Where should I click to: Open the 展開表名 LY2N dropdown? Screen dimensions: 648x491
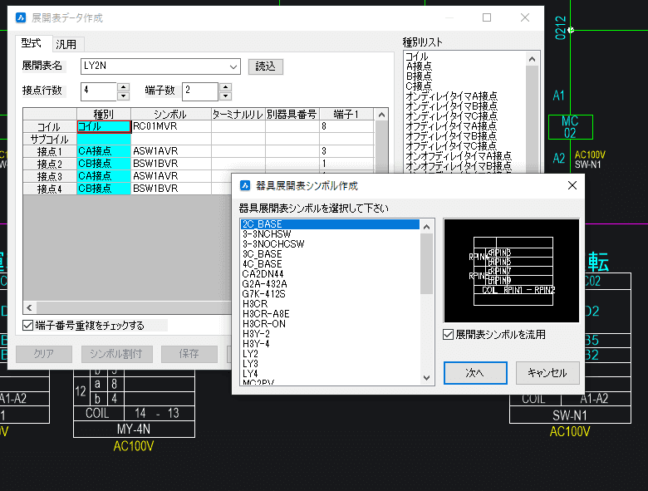pos(233,66)
